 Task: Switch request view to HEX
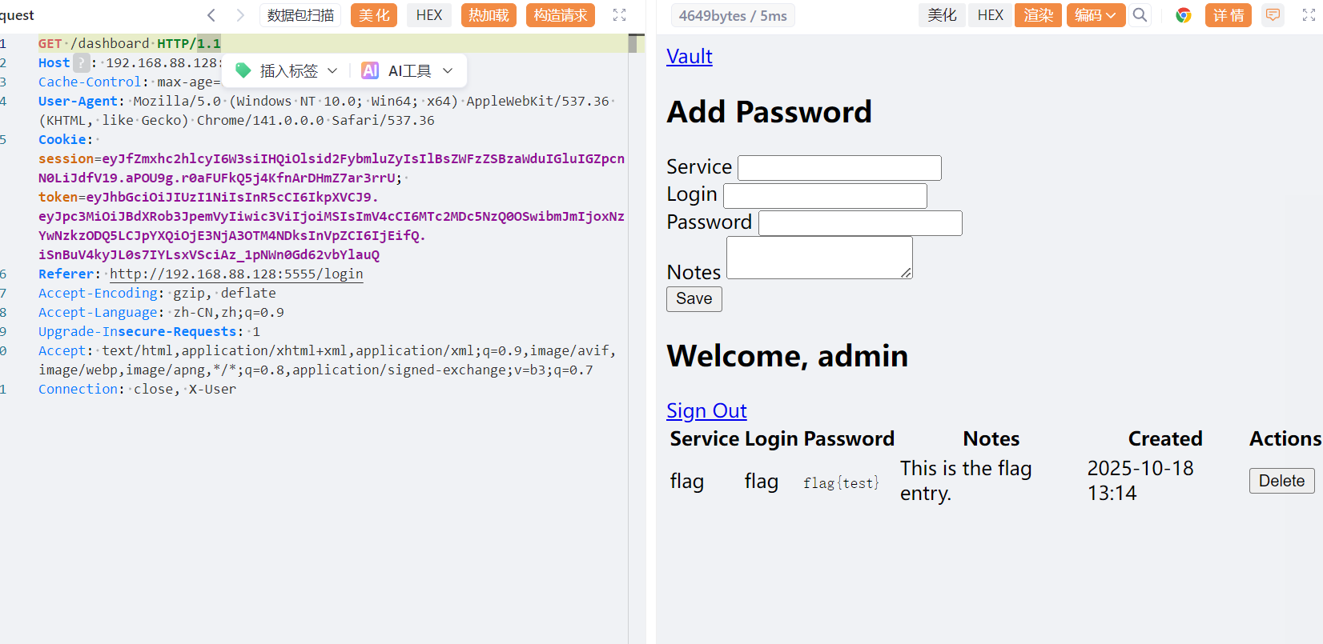pos(428,15)
